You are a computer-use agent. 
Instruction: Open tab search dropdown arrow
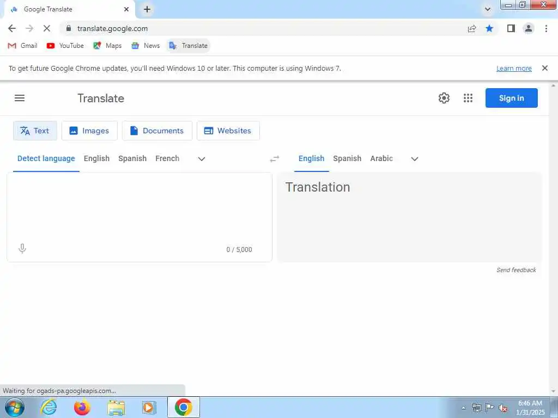(x=488, y=10)
